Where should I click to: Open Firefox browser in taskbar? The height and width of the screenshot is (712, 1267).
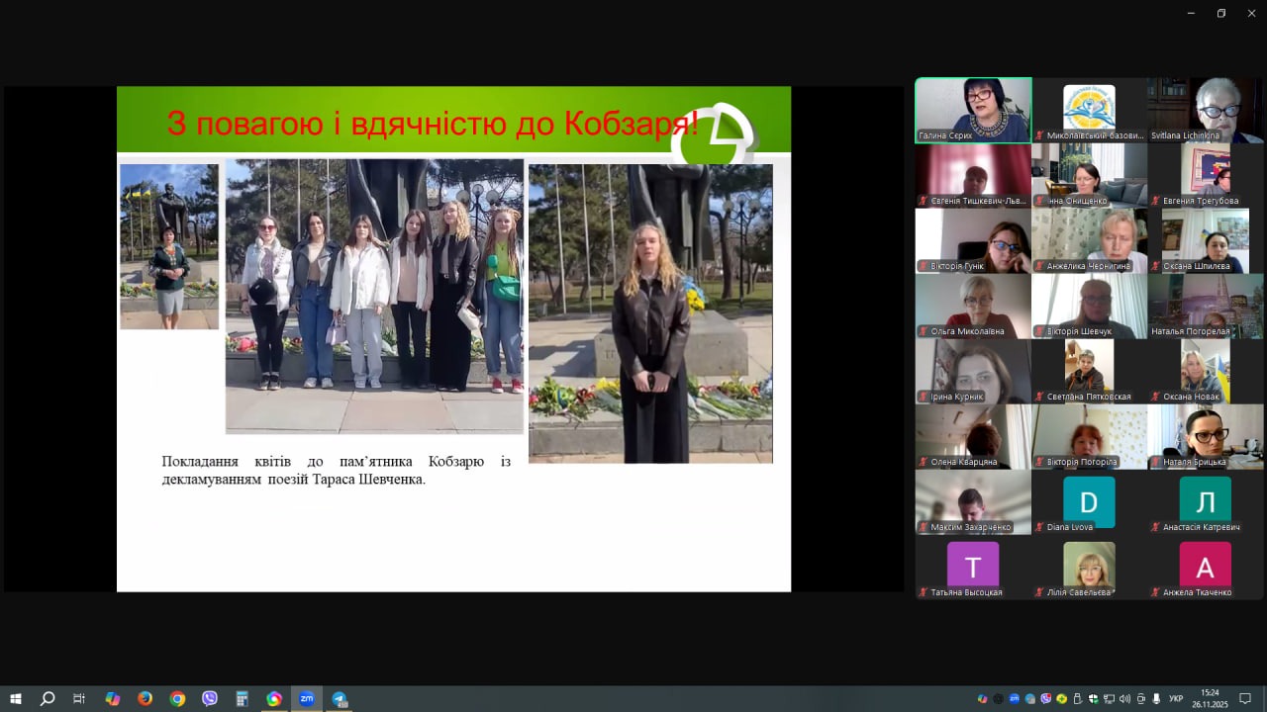click(145, 699)
